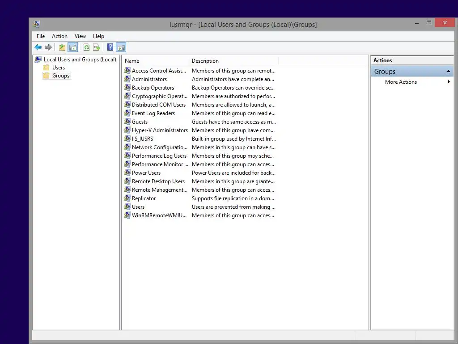This screenshot has width=458, height=344.
Task: Click the Groups folder icon in tree
Action: [46, 76]
